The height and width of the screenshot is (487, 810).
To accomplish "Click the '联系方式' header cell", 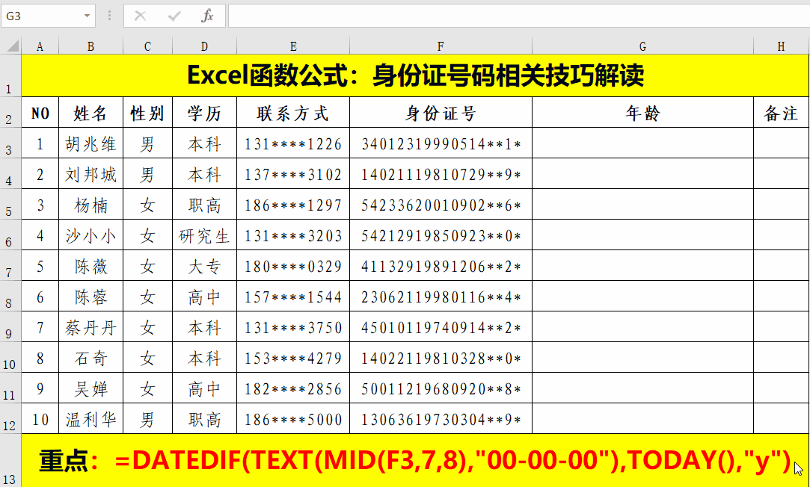I will [x=293, y=113].
